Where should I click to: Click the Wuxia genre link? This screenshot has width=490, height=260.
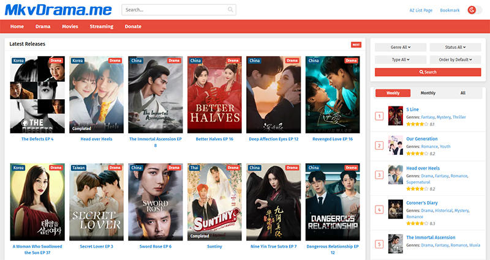click(x=474, y=245)
